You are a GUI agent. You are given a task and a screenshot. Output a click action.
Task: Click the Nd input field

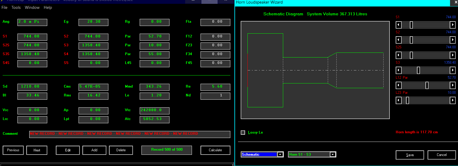215,96
